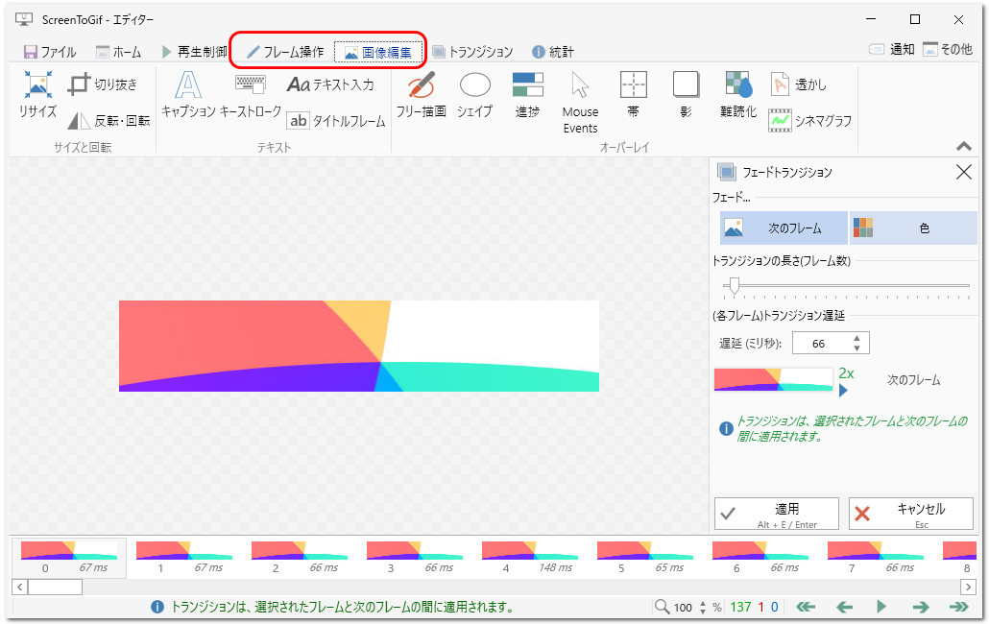Select the リサイズ (Resize) tool
This screenshot has width=989, height=624.
tap(38, 96)
